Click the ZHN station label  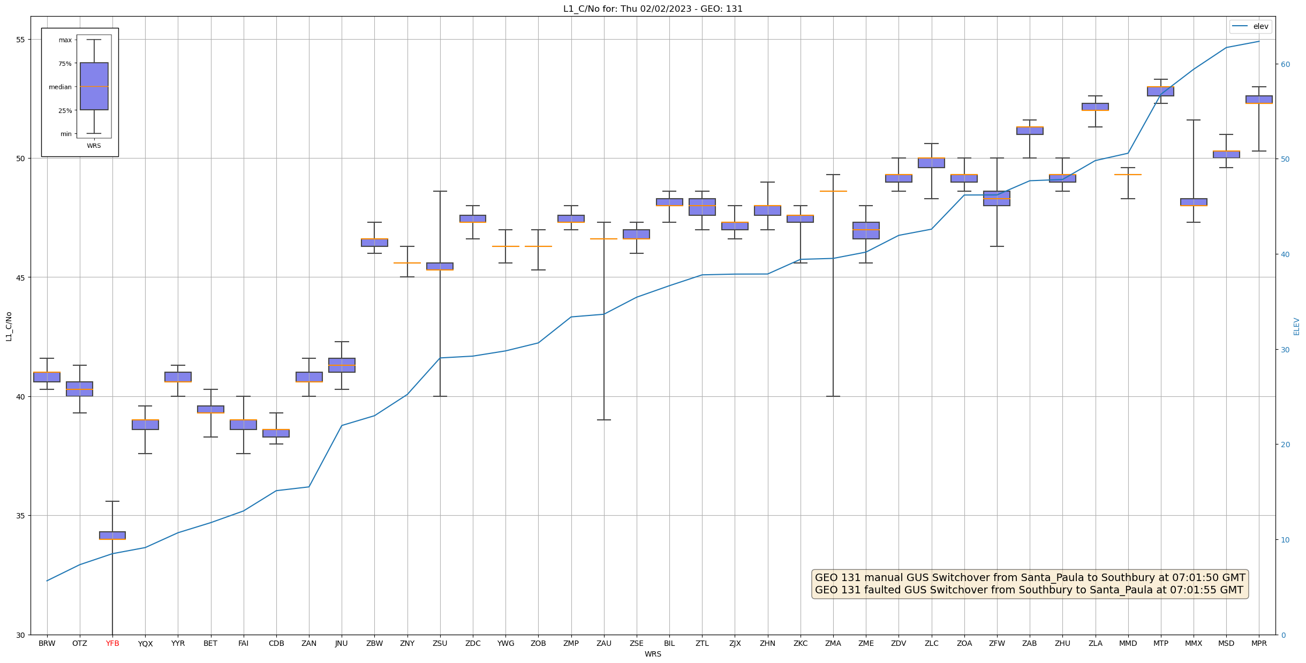point(768,643)
